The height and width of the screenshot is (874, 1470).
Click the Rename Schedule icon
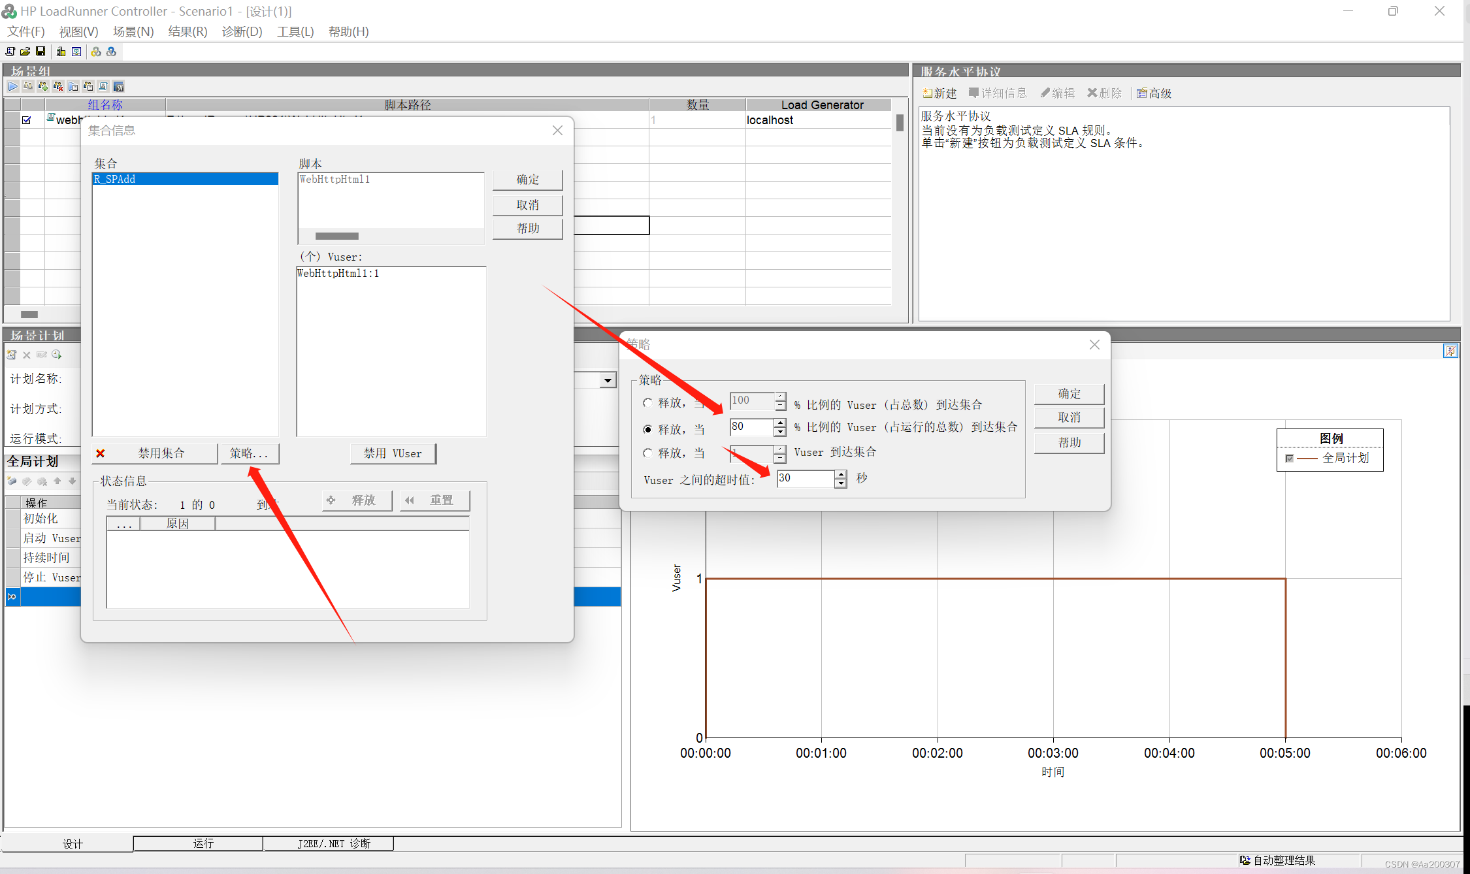click(42, 355)
